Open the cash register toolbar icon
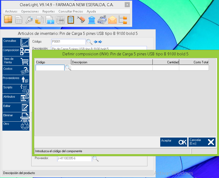Image resolution: width=219 pixels, height=178 pixels. (x=102, y=20)
